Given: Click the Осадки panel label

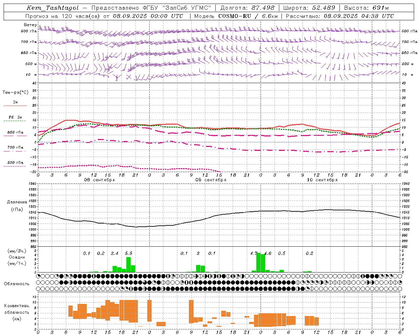Looking at the screenshot, I should tap(17, 257).
